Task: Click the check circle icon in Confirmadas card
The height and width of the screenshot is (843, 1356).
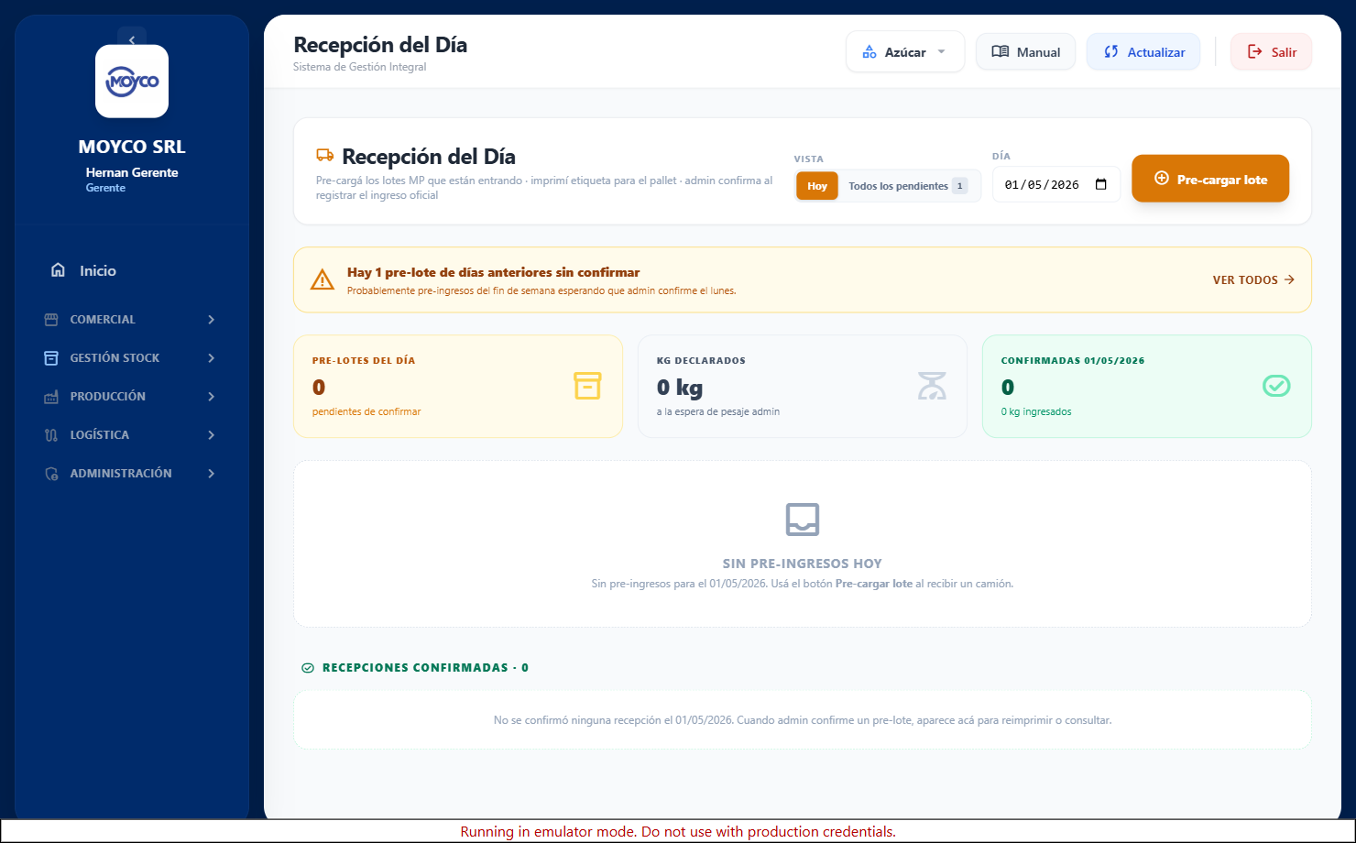Action: [x=1276, y=386]
